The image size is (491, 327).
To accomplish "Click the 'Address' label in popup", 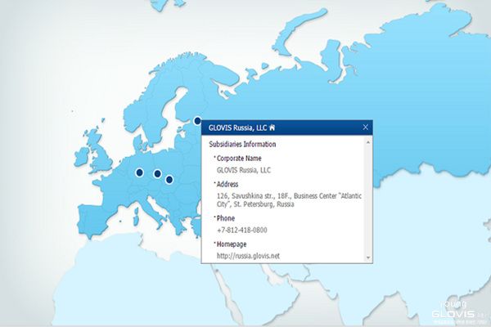I will 227,184.
